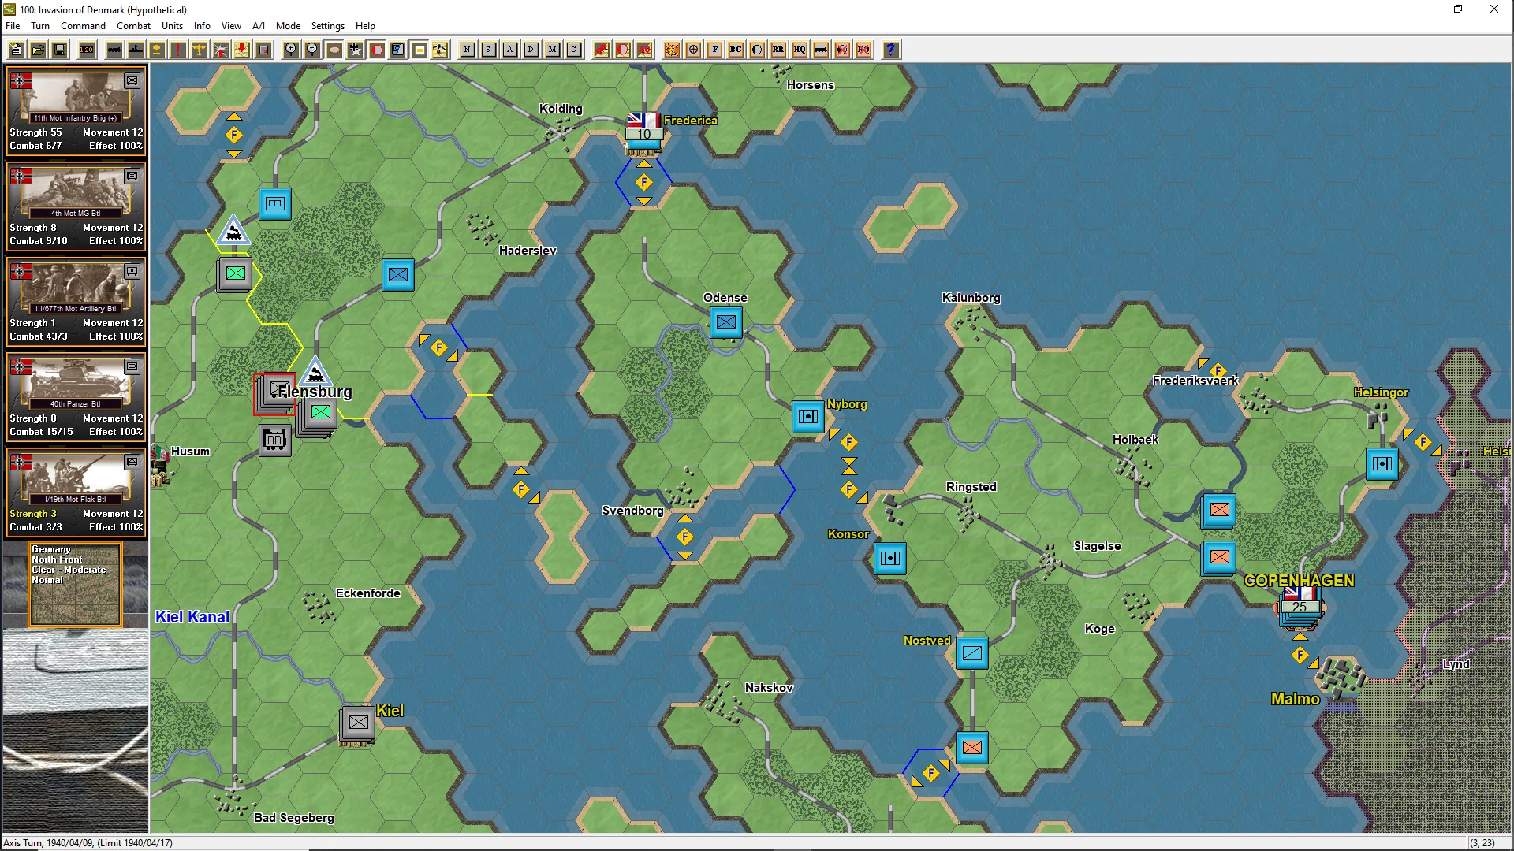1514x851 pixels.
Task: Click the red arrow explosion assault icon
Action: pos(221,50)
